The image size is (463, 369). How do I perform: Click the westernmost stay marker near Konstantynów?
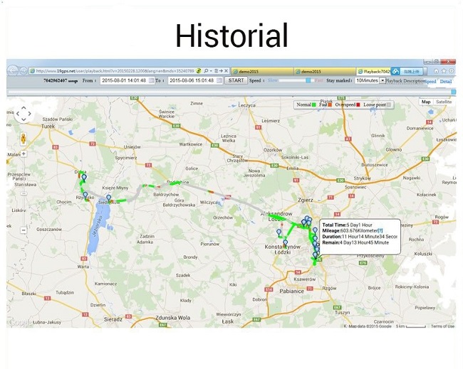[x=279, y=233]
